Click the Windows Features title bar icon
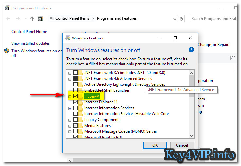Screen dimensions: 241x166 pyautogui.click(x=68, y=38)
